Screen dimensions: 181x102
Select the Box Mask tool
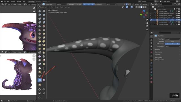40,68
